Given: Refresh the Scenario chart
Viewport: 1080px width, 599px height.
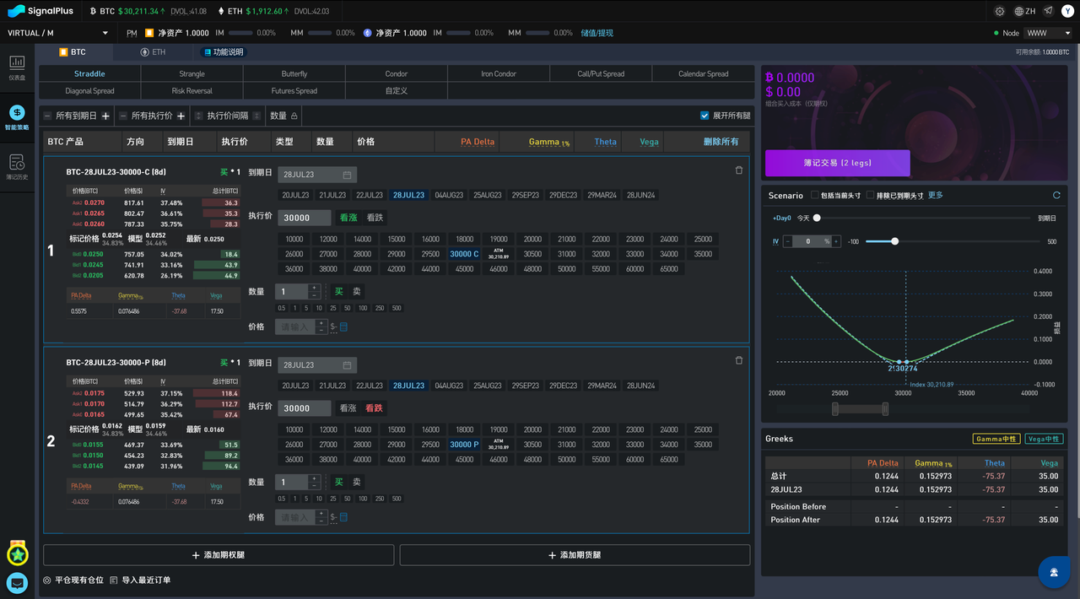Looking at the screenshot, I should click(x=1056, y=195).
